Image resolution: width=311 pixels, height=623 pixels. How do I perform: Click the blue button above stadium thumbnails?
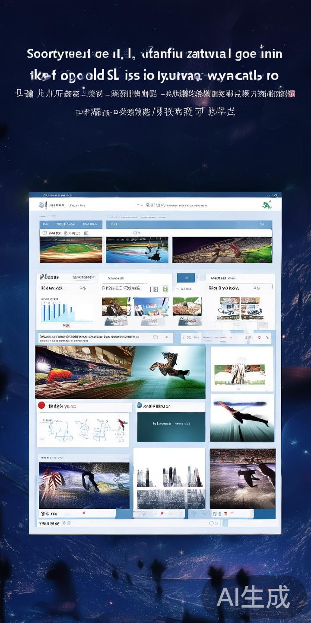tap(186, 278)
